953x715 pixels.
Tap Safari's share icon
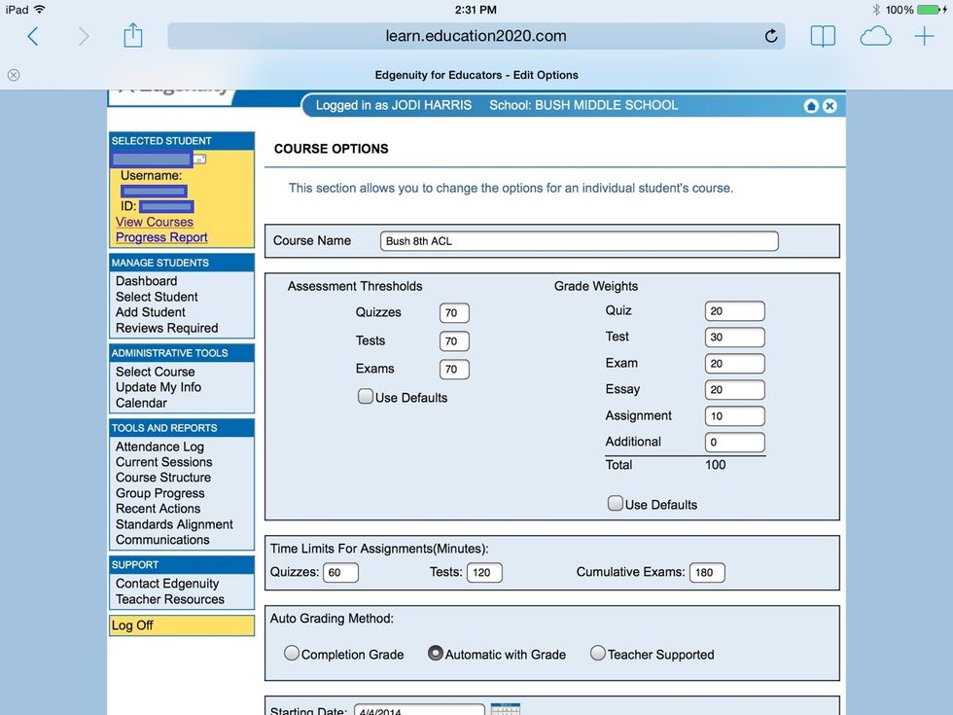pyautogui.click(x=133, y=36)
